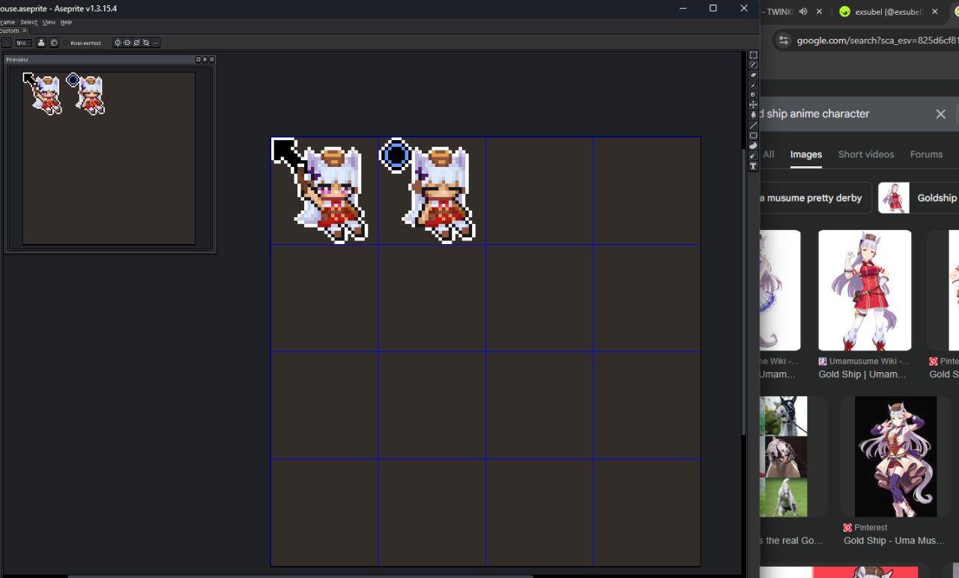
Task: Choose the Move tool
Action: click(x=753, y=105)
